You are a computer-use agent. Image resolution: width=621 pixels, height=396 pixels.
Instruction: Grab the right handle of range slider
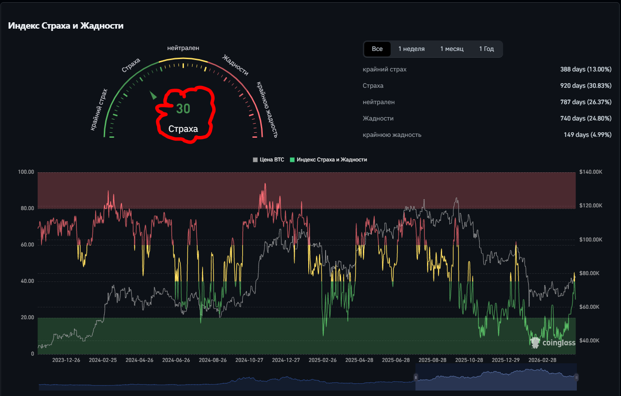(x=576, y=377)
